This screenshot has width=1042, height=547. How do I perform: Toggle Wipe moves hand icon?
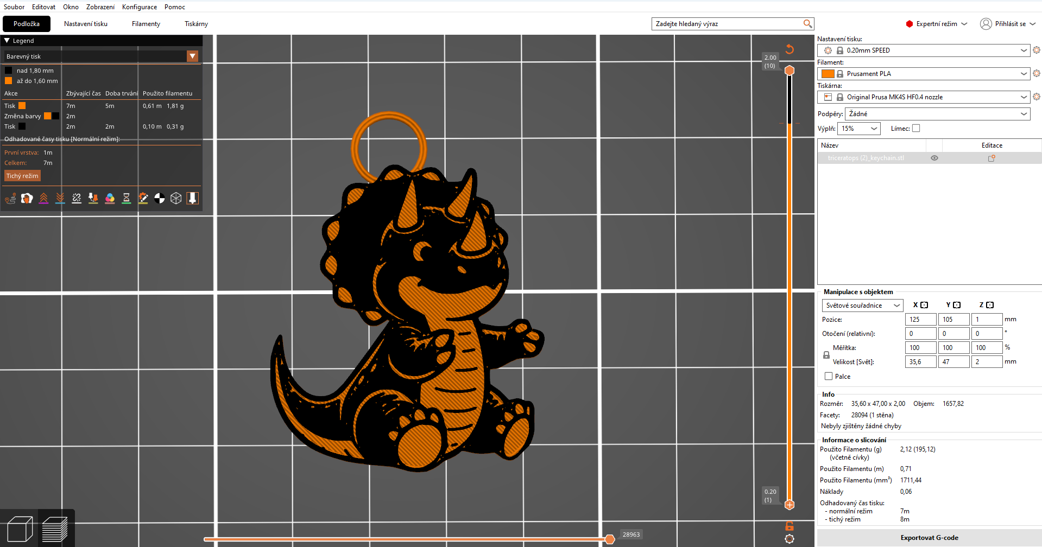[27, 199]
